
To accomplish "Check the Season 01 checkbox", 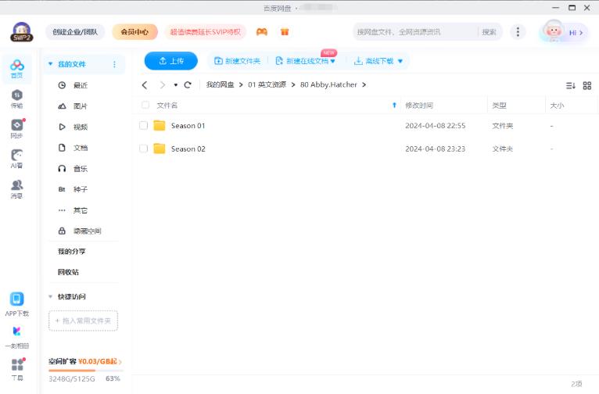I will click(x=143, y=125).
